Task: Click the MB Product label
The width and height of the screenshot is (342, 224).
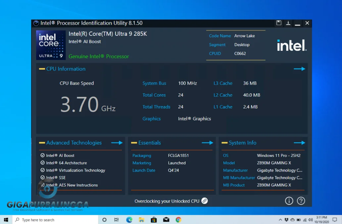Action: pos(234,185)
